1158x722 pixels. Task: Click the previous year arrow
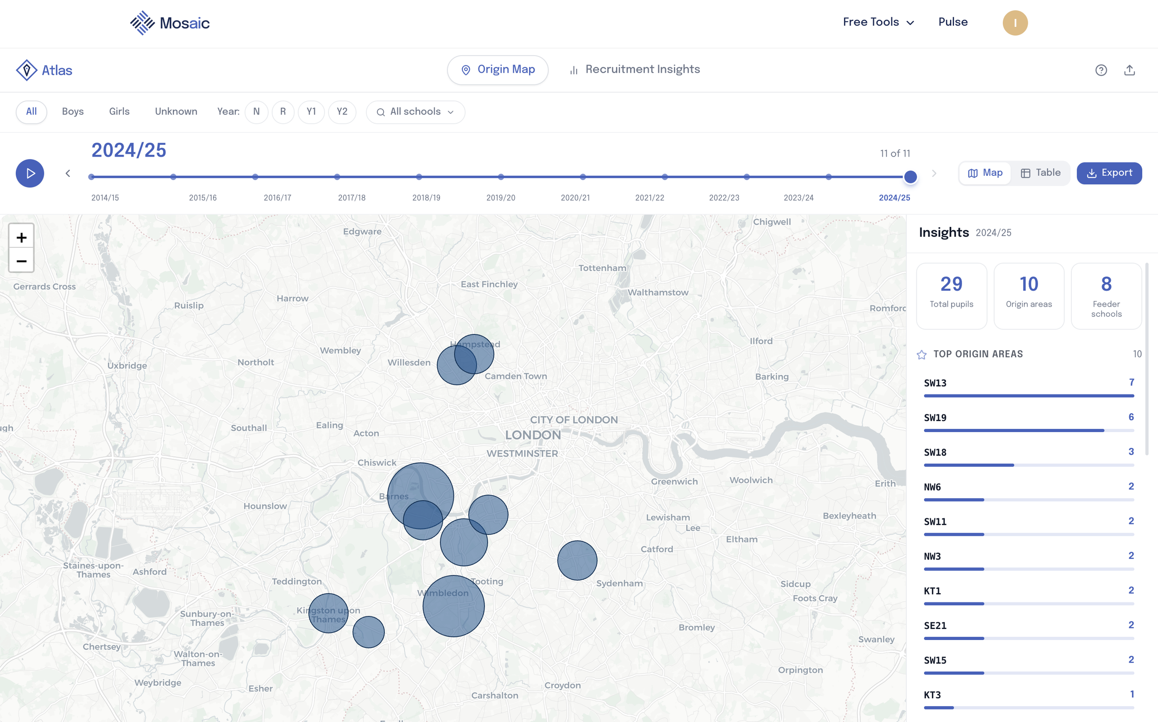pyautogui.click(x=68, y=173)
